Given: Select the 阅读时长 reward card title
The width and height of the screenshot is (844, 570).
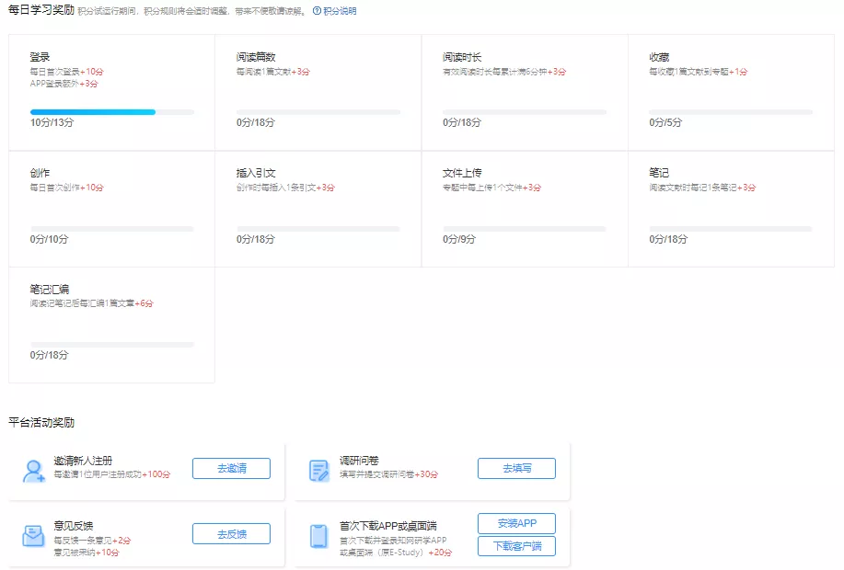Looking at the screenshot, I should tap(461, 57).
